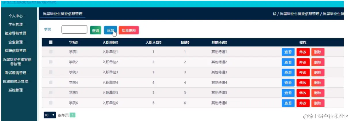The height and width of the screenshot is (121, 351).
Task: Delete the 学院6 row entry
Action: tap(318, 103)
